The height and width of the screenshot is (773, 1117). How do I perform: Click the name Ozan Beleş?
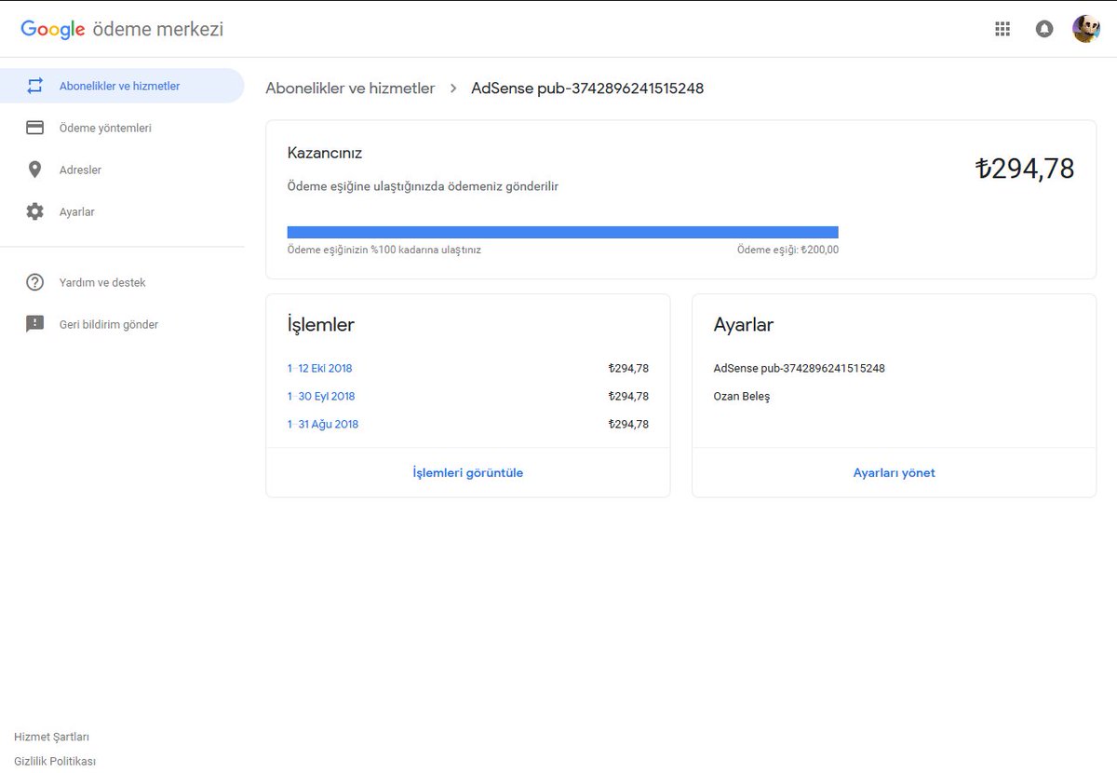click(x=742, y=396)
